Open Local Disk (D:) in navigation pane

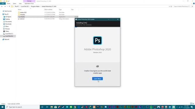9,36
